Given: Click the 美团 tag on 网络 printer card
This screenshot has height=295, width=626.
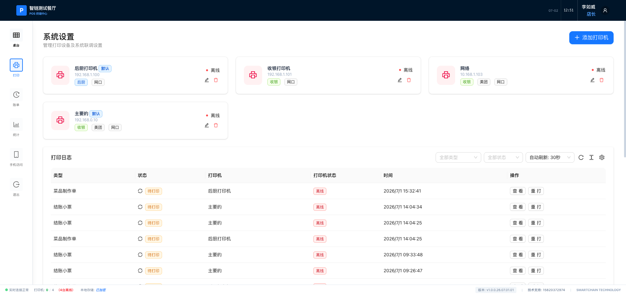Looking at the screenshot, I should (x=484, y=82).
